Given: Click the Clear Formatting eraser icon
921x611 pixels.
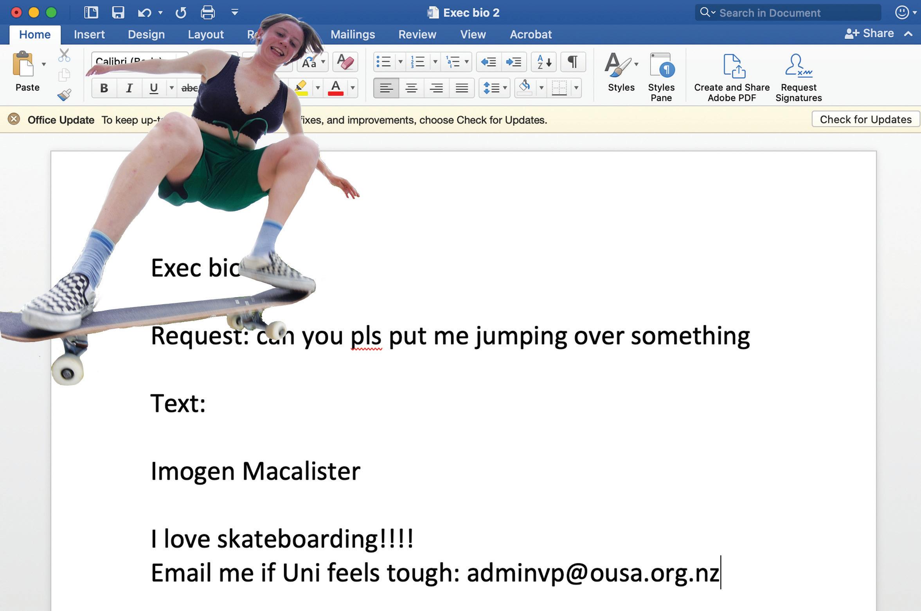Looking at the screenshot, I should [345, 62].
